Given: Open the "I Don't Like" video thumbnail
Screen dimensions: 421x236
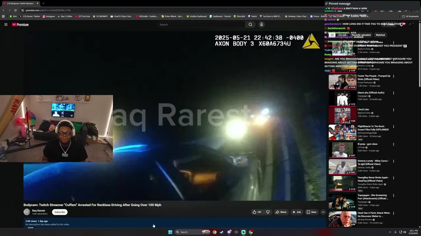Looking at the screenshot, I should pos(342,115).
